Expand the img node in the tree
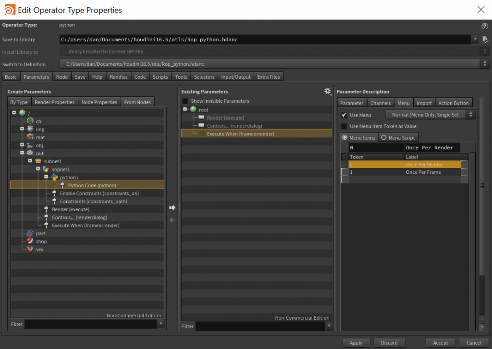The image size is (492, 349). (x=22, y=129)
